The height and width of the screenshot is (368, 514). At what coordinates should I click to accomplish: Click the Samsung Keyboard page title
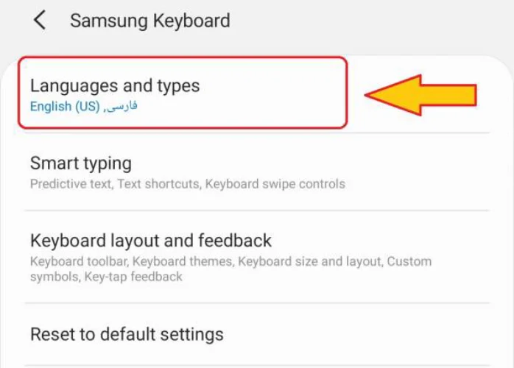149,21
